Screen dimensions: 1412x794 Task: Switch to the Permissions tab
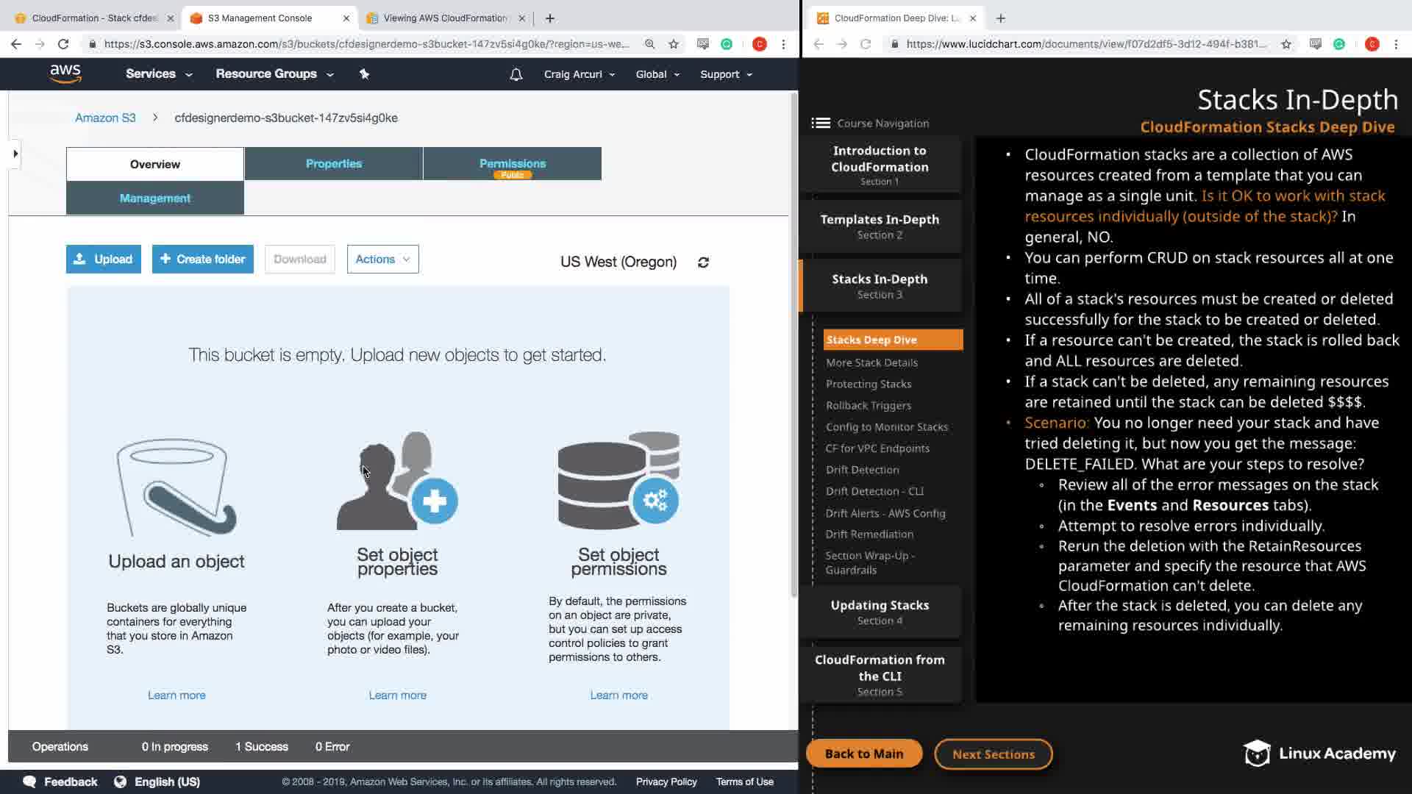pyautogui.click(x=512, y=163)
